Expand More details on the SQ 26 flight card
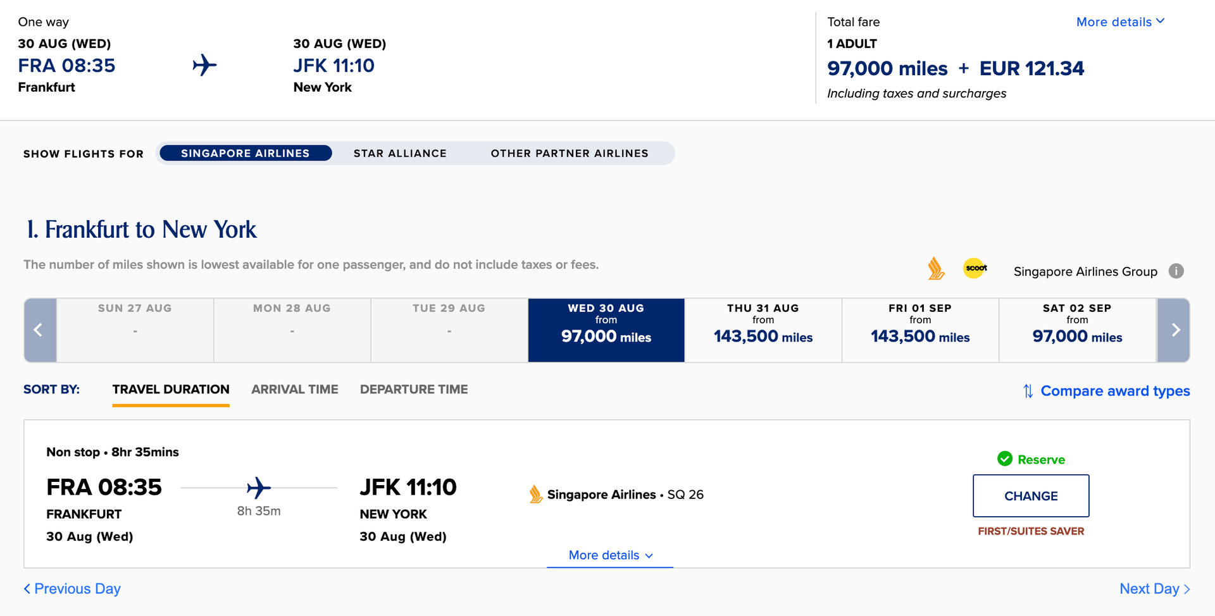The image size is (1215, 616). tap(609, 555)
